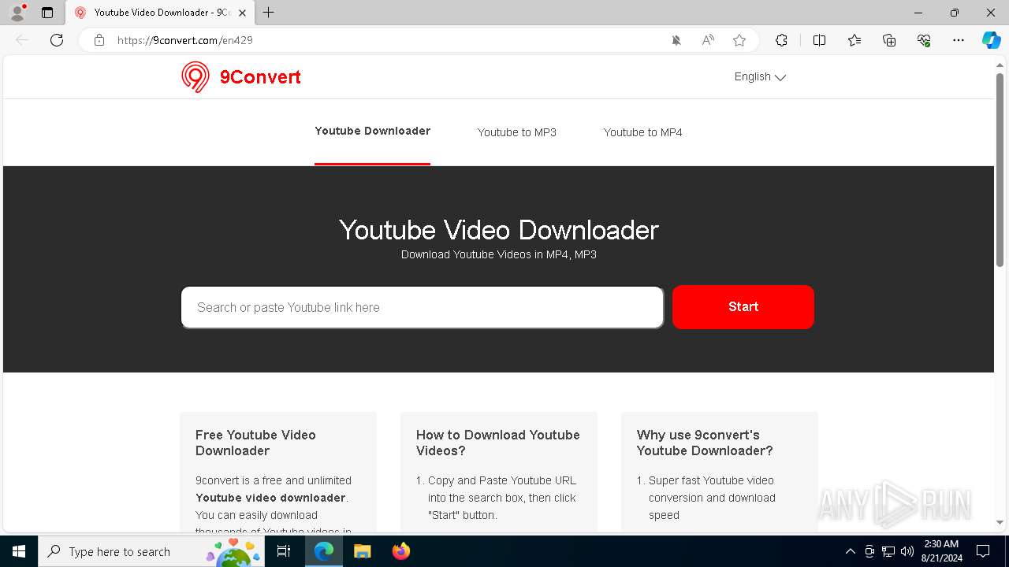Open the volume control in tray
The height and width of the screenshot is (567, 1009).
pyautogui.click(x=907, y=551)
